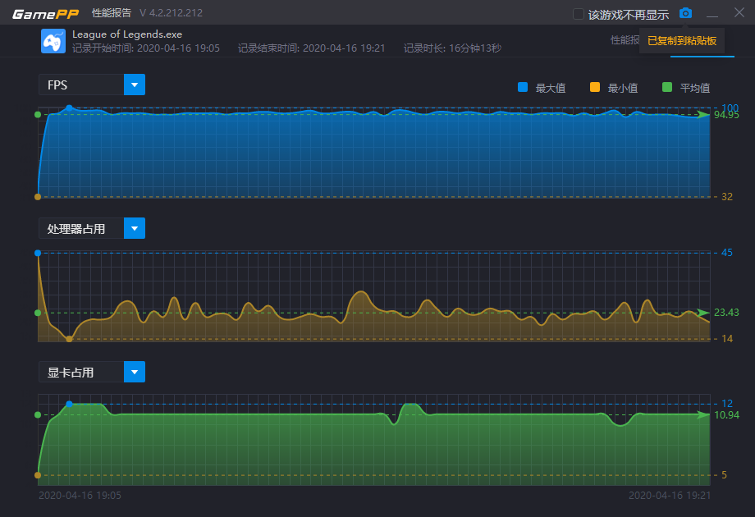
Task: Expand the 处理器占用 dropdown arrow
Action: tap(135, 228)
